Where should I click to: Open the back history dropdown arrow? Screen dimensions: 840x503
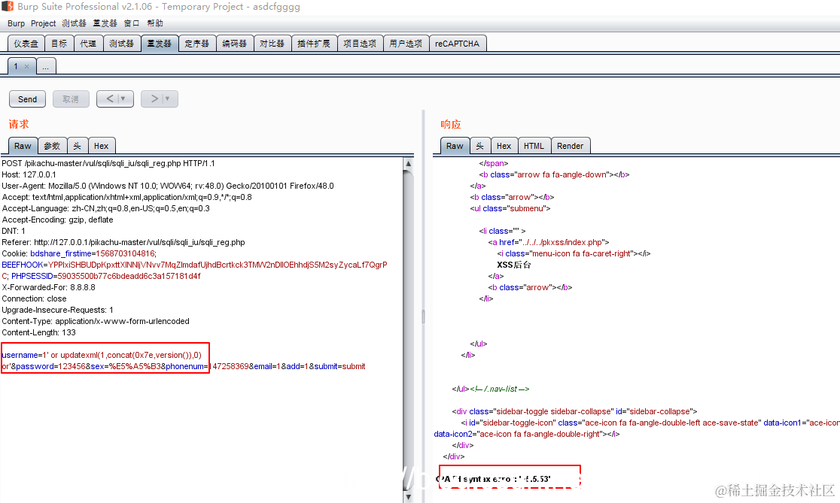[123, 99]
